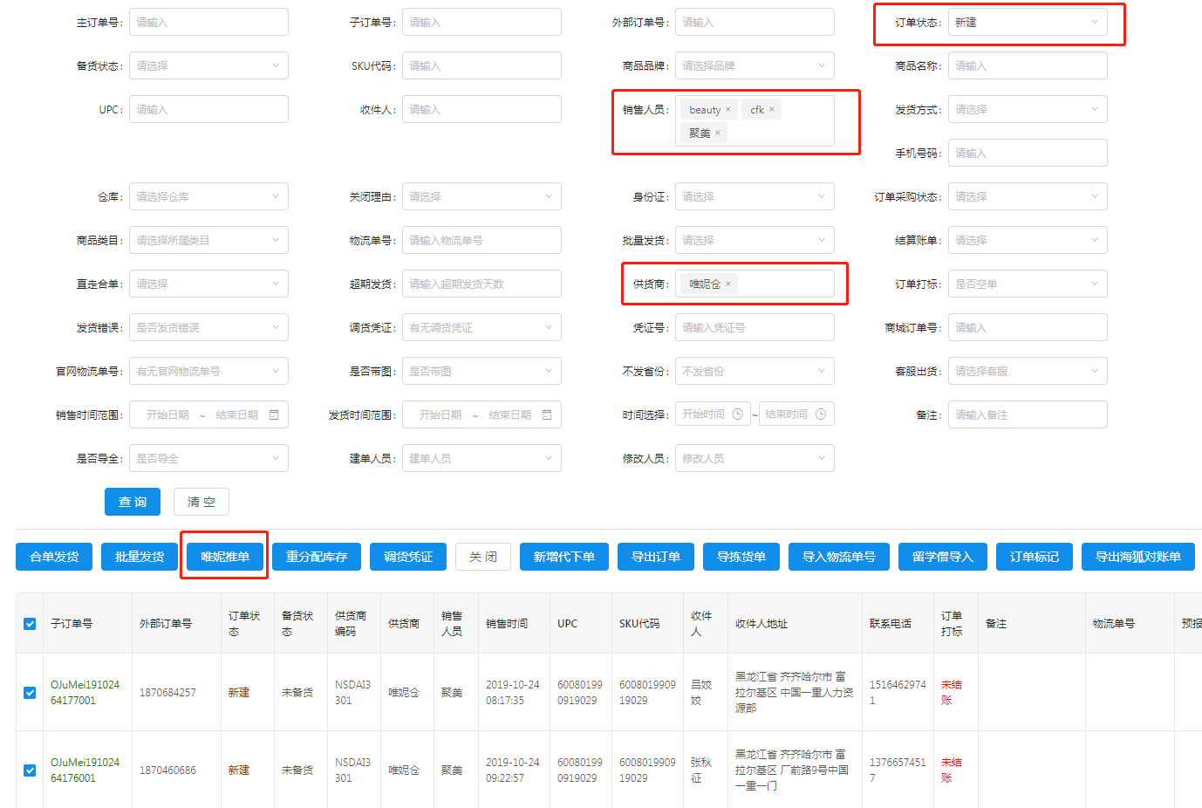1202x808 pixels.
Task: Remove the 唯妮仓 tag from 供货商
Action: (x=728, y=284)
